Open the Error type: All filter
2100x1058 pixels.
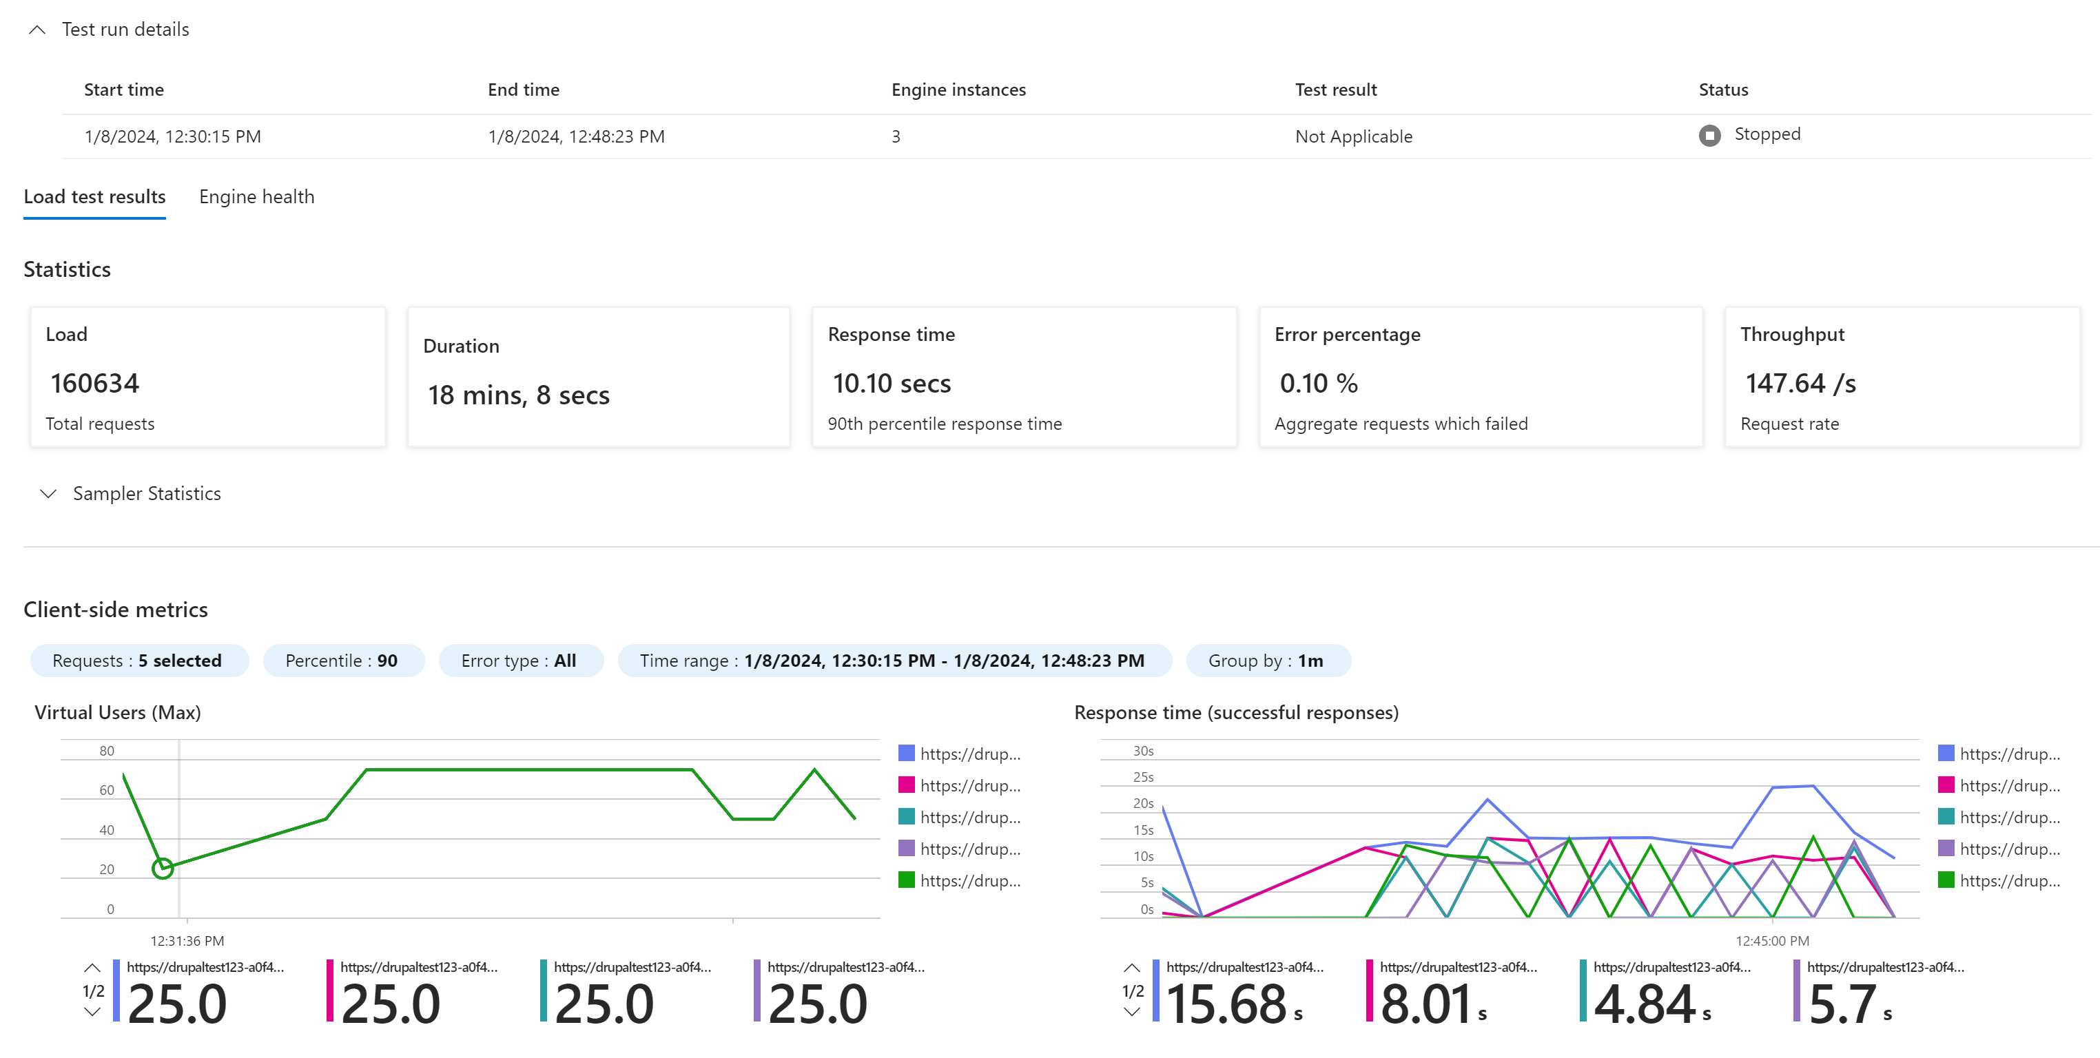click(x=519, y=661)
